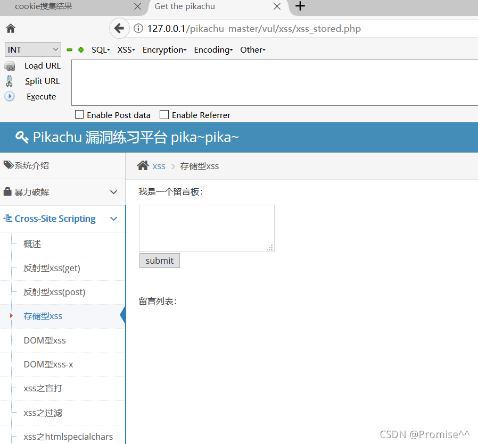The height and width of the screenshot is (444, 478).
Task: Close the Get the pikachu tab
Action: coord(277,6)
